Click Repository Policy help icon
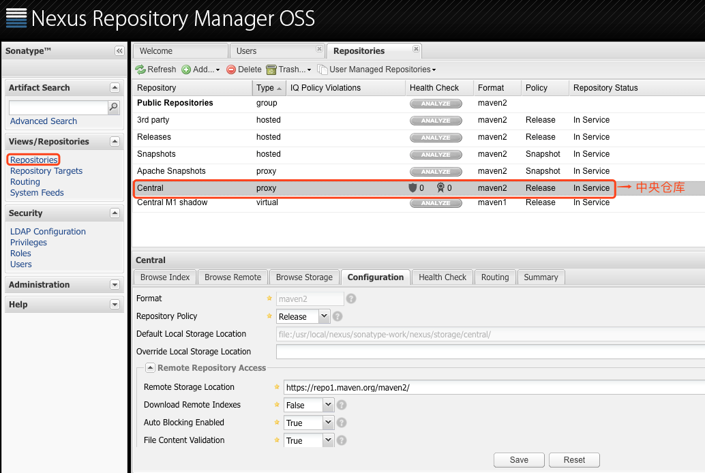 [x=337, y=316]
